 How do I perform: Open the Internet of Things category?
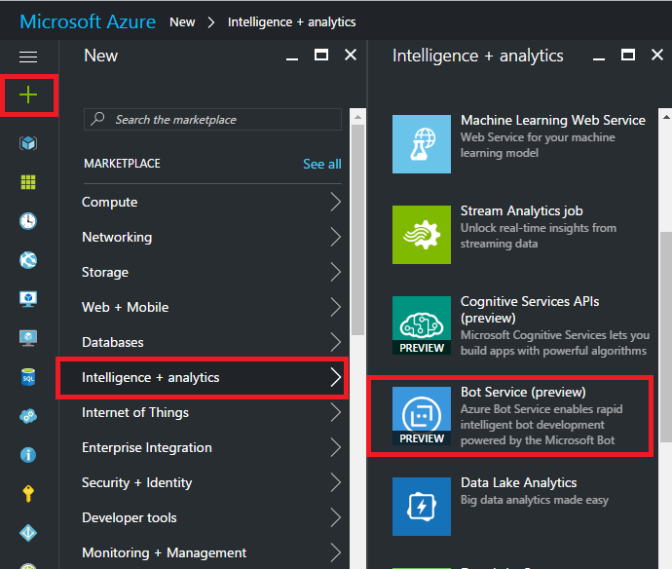point(211,413)
